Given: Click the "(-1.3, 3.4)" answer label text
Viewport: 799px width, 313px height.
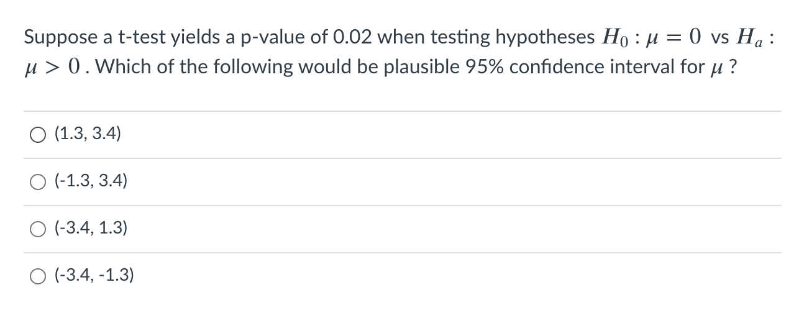Looking at the screenshot, I should pos(91,181).
